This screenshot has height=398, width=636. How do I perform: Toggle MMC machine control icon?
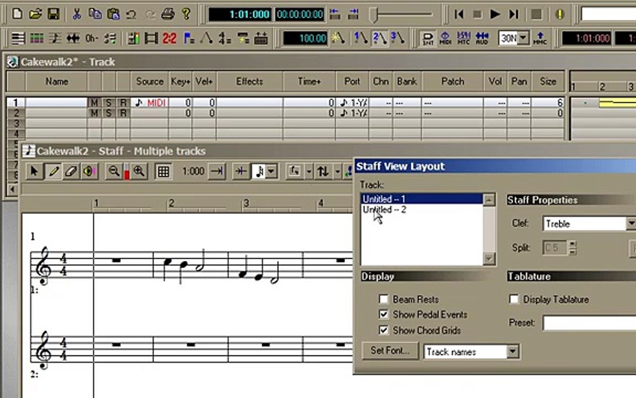point(540,39)
